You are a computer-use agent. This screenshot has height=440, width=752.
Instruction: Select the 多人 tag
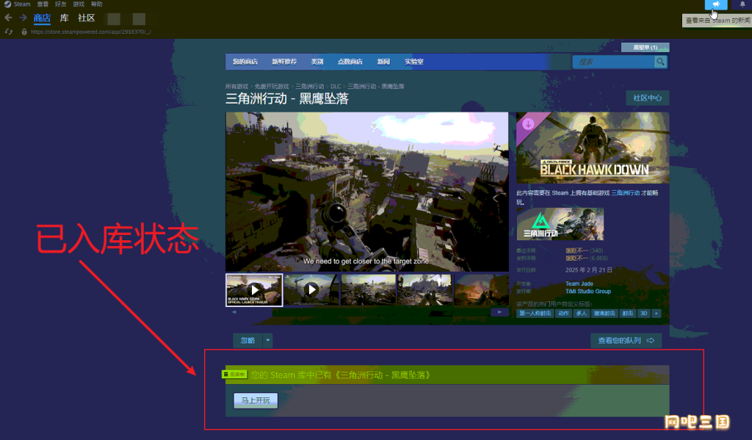click(582, 314)
